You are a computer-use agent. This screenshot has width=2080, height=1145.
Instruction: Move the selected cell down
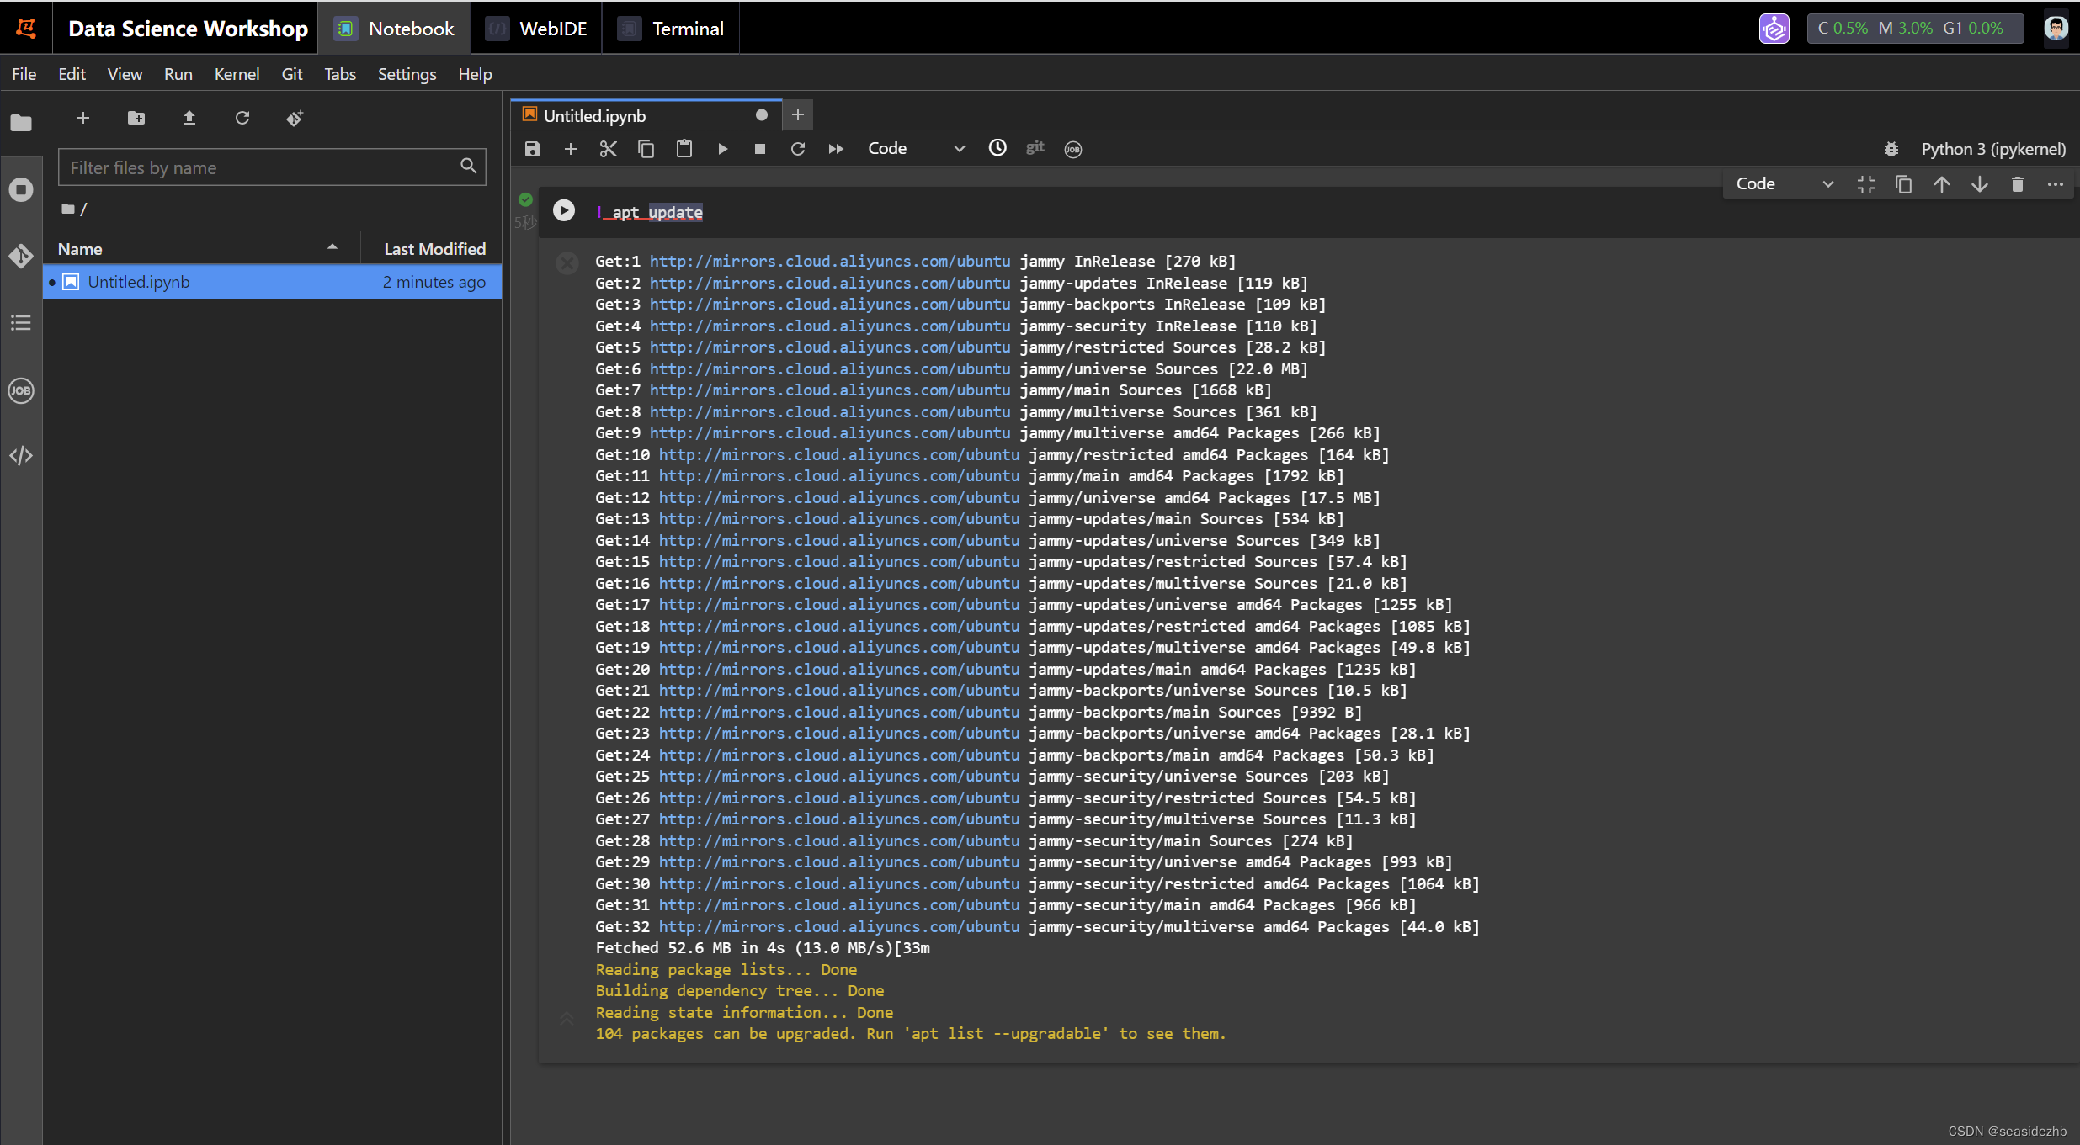tap(1979, 183)
